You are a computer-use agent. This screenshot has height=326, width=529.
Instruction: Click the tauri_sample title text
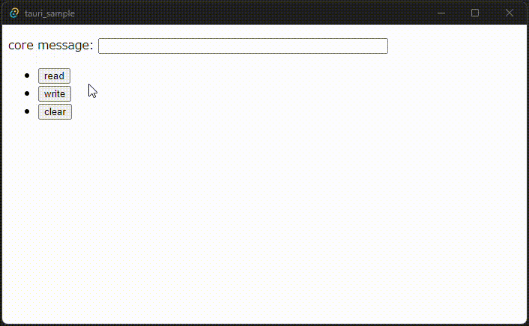pos(49,13)
